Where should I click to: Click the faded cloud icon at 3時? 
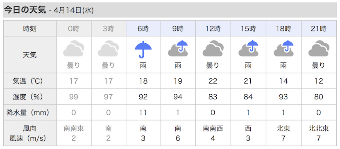coord(108,48)
